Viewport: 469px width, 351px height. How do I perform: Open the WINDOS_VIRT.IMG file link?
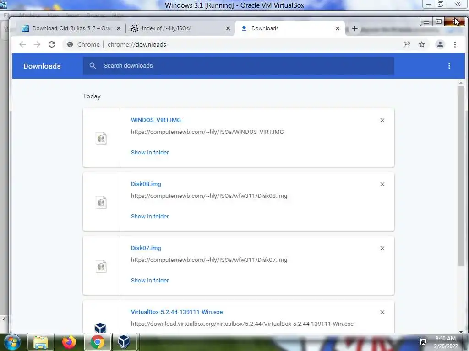point(156,120)
